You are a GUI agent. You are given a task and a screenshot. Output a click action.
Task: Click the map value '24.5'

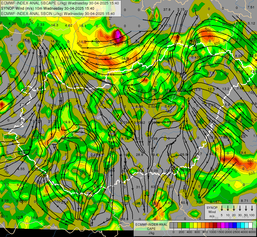tap(110, 219)
